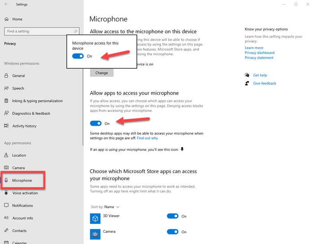Open the Find out why link
This screenshot has height=244, width=314.
pos(147,138)
